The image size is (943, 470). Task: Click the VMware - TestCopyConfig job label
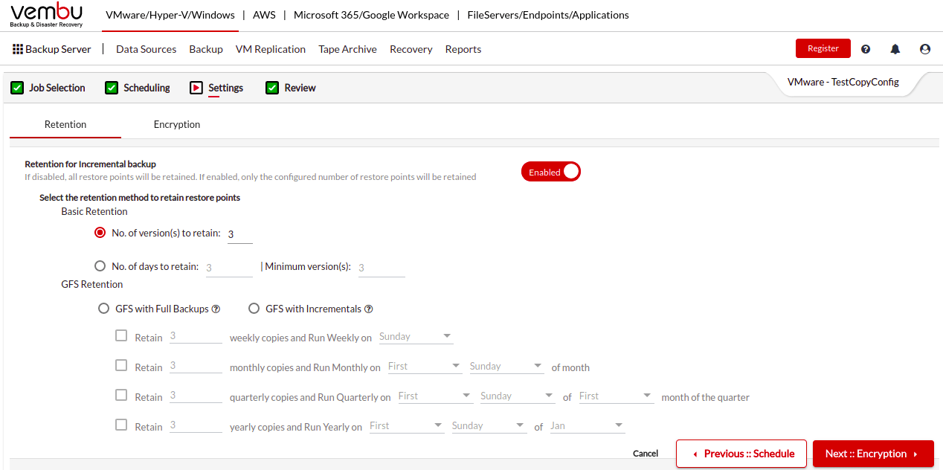pos(843,83)
